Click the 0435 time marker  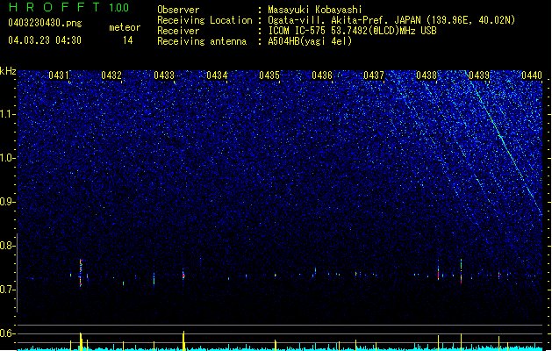(269, 75)
